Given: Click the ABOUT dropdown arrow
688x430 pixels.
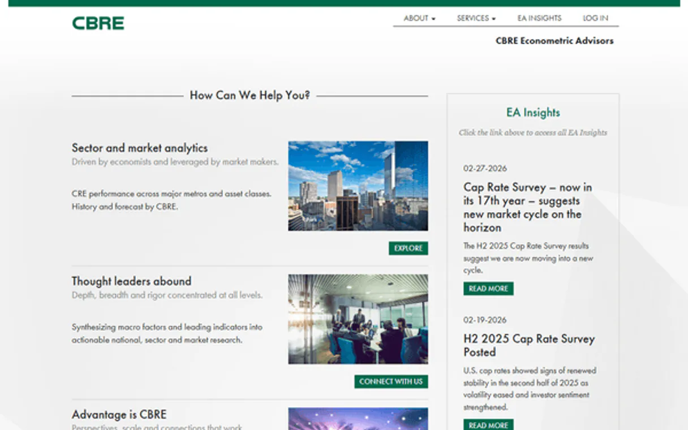Looking at the screenshot, I should 433,18.
